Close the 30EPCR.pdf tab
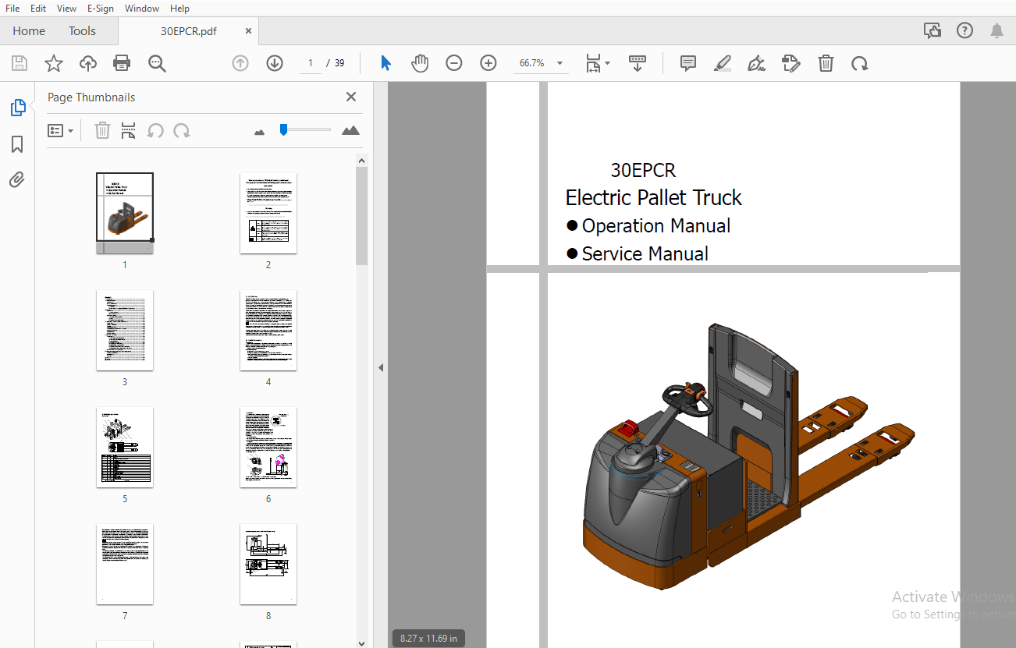 pyautogui.click(x=248, y=31)
